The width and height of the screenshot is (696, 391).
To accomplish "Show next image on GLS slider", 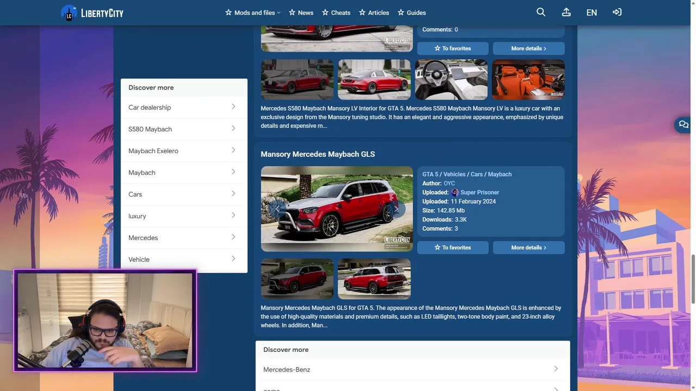I will pyautogui.click(x=397, y=209).
